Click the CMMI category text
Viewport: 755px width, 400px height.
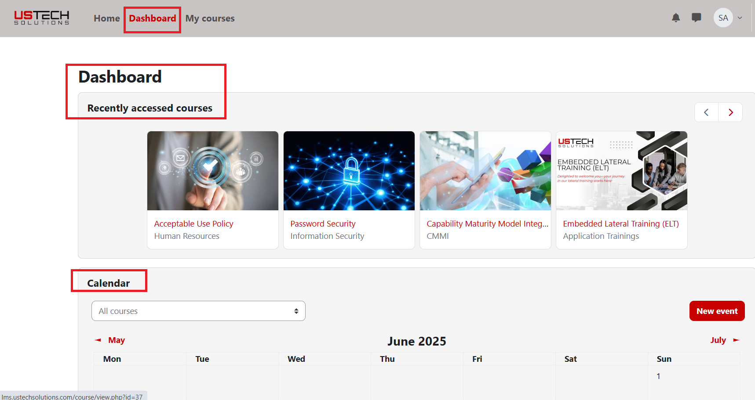click(x=438, y=236)
